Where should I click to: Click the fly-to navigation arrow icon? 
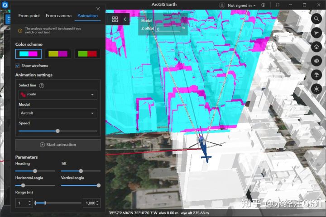(x=316, y=33)
